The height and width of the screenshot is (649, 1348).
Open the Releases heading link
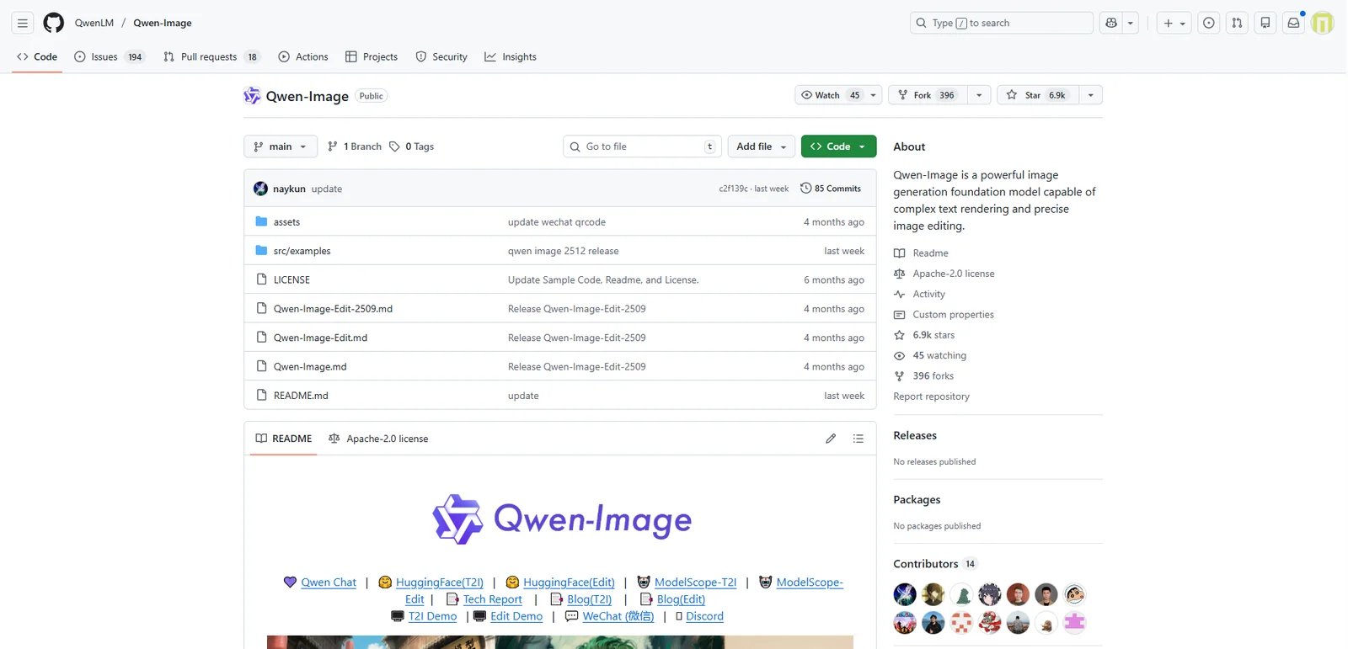click(915, 436)
